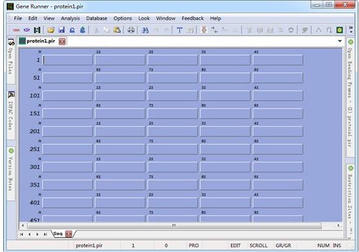Click the horizontal scrollbar left arrow
The height and width of the screenshot is (252, 359).
pyautogui.click(x=23, y=226)
